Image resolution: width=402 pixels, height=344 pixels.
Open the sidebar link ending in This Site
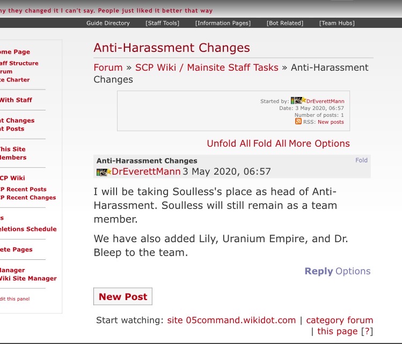click(x=12, y=149)
